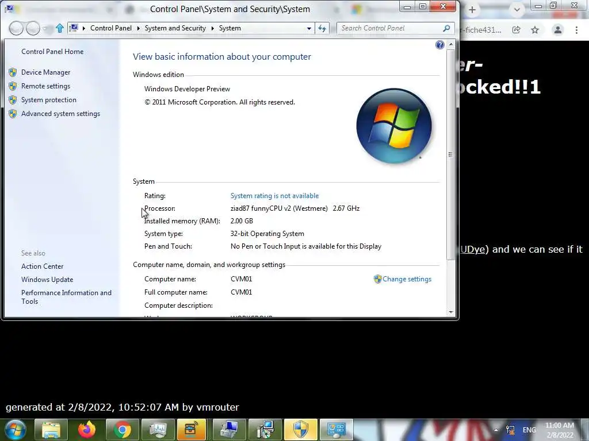Click the system icon in window title bar
Image resolution: width=589 pixels, height=441 pixels.
pyautogui.click(x=9, y=8)
